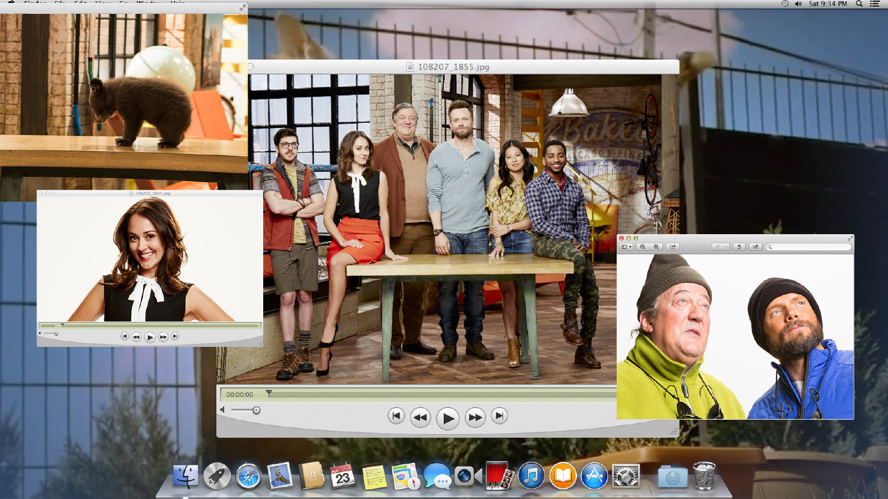Play the video in the large QuickTime window
Screen dimensions: 888x499
447,417
